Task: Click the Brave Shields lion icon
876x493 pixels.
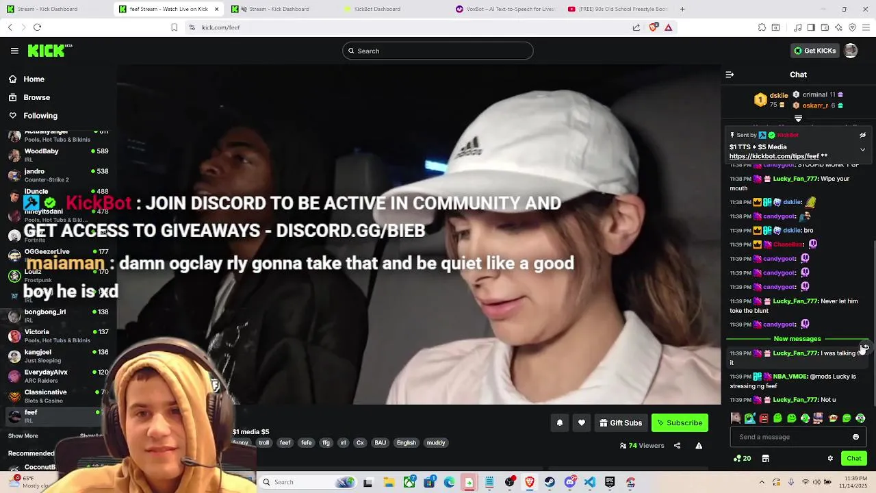Action: tap(654, 27)
